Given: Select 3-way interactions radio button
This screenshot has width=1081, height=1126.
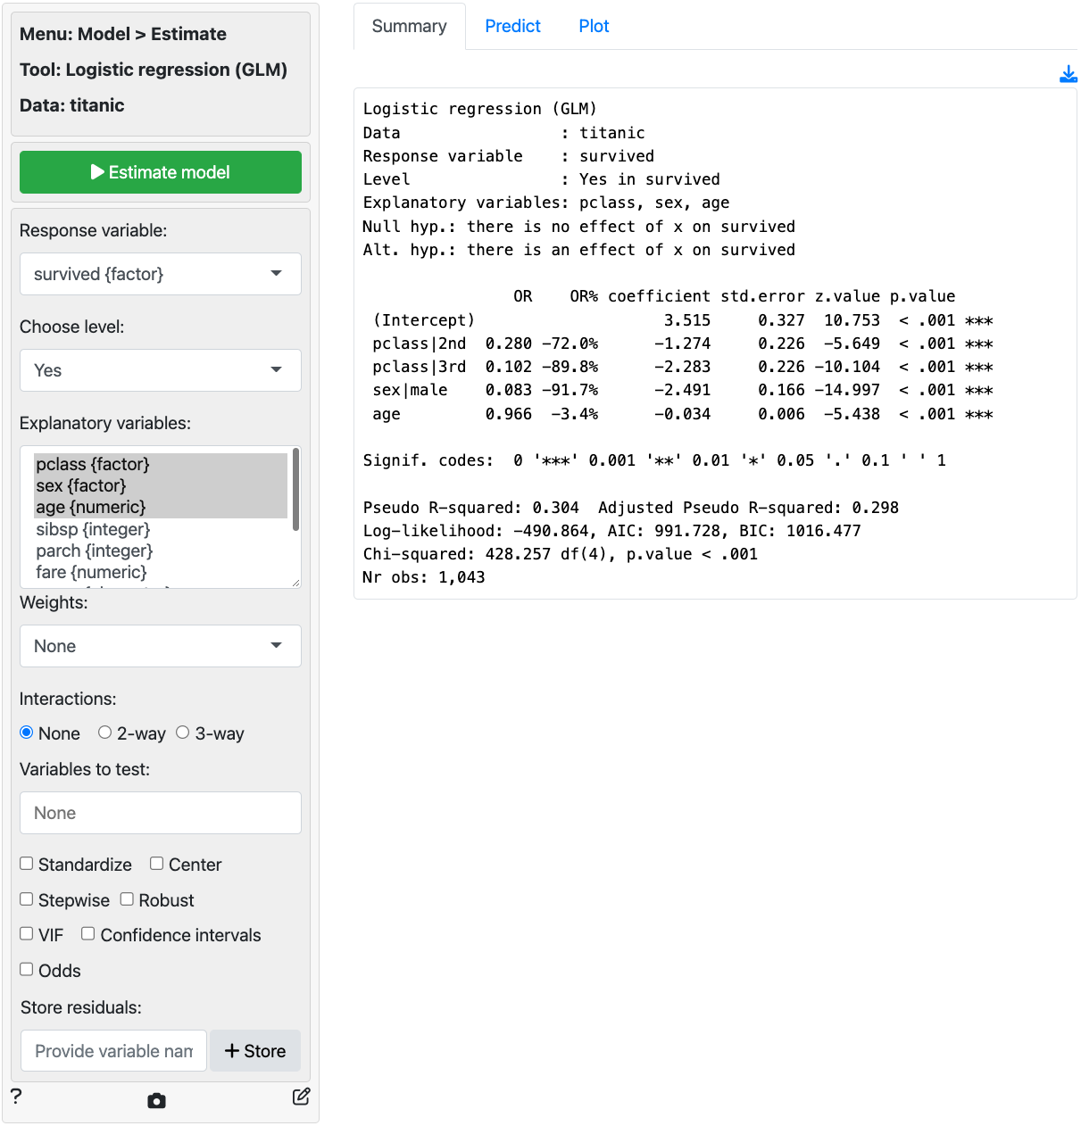Looking at the screenshot, I should (183, 733).
